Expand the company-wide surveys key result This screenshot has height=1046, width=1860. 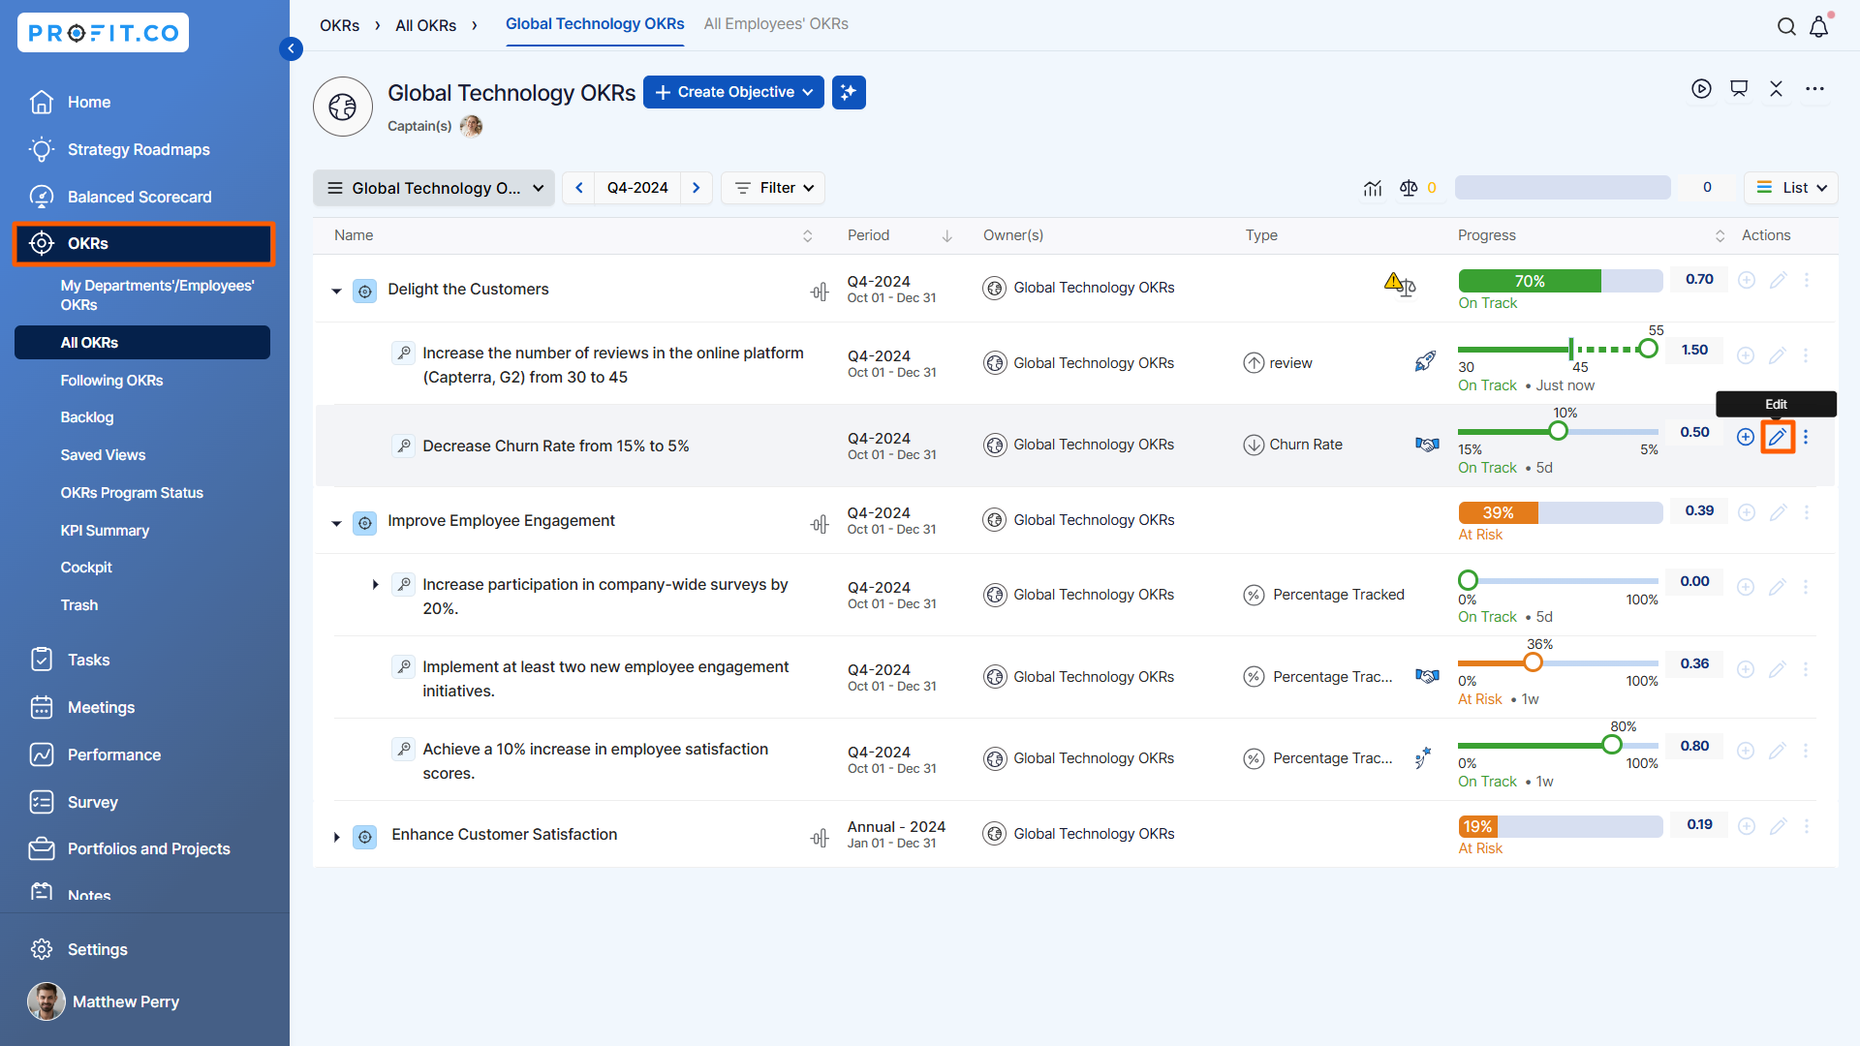click(x=375, y=585)
